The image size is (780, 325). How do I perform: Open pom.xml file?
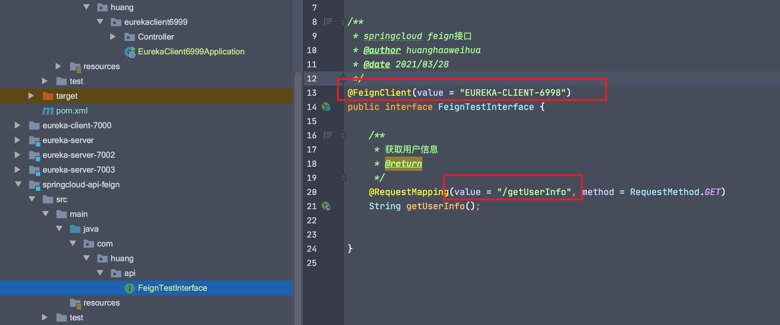72,111
